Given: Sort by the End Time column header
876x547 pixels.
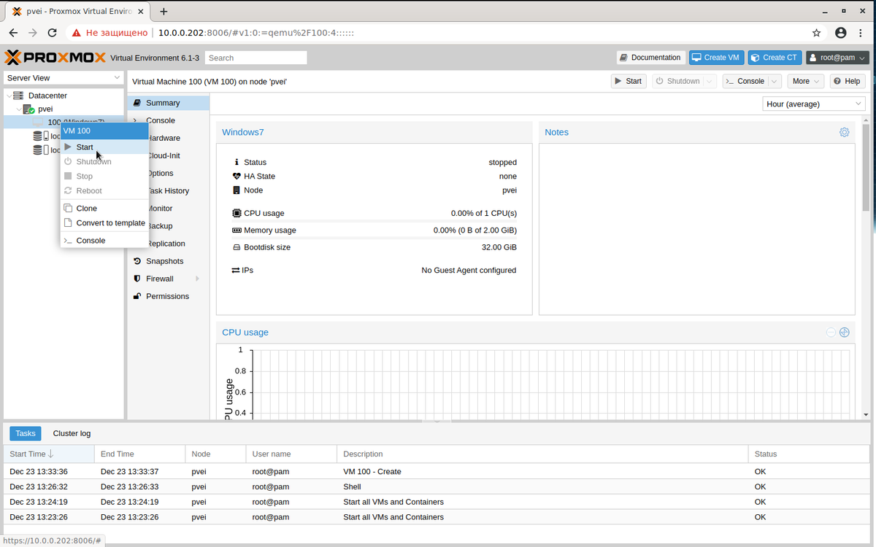Looking at the screenshot, I should tap(139, 454).
